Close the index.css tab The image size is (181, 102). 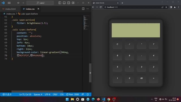click(38, 9)
